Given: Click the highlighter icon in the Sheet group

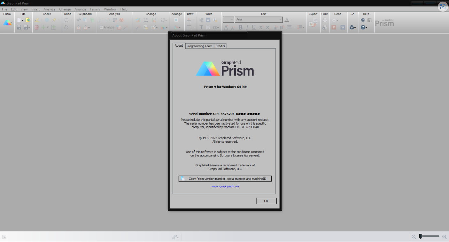Looking at the screenshot, I should click(37, 20).
